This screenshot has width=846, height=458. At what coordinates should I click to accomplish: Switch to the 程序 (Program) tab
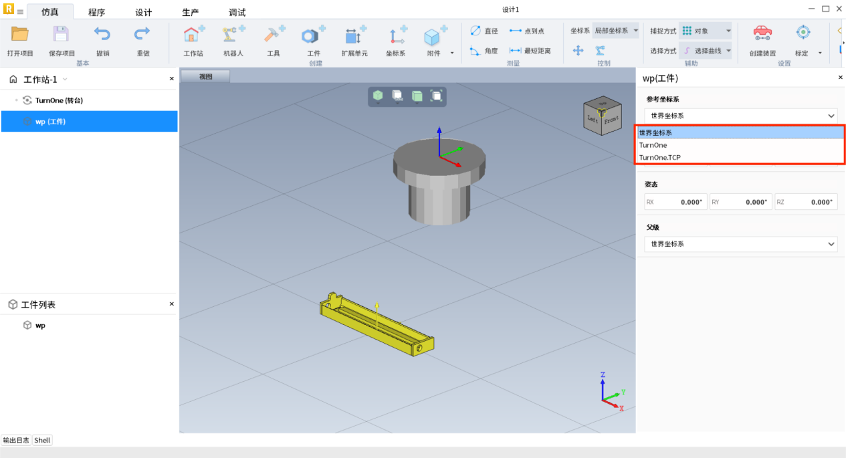coord(96,13)
